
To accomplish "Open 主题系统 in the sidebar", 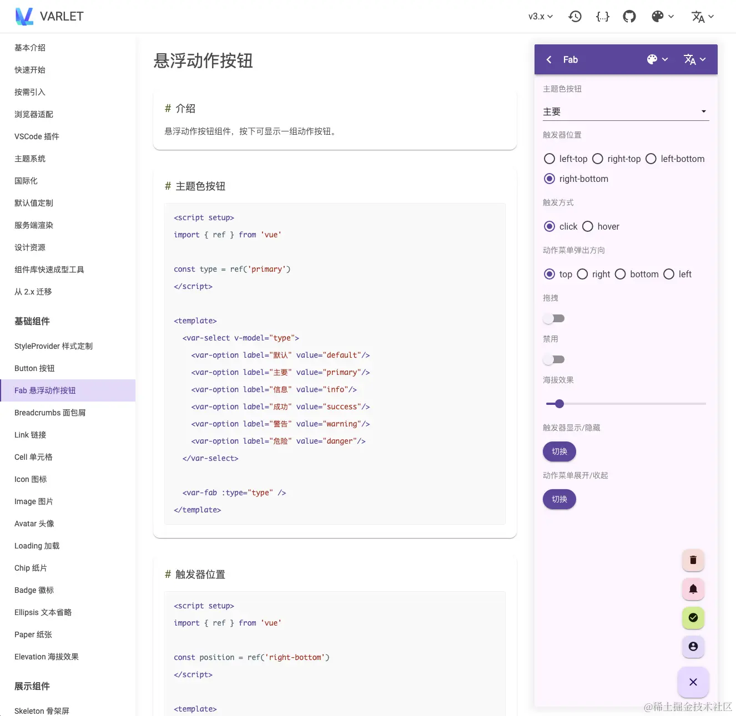I will coord(68,159).
